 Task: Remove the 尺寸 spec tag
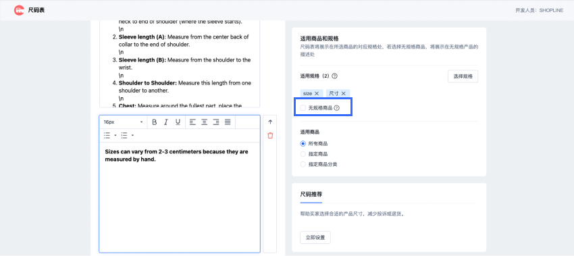343,93
